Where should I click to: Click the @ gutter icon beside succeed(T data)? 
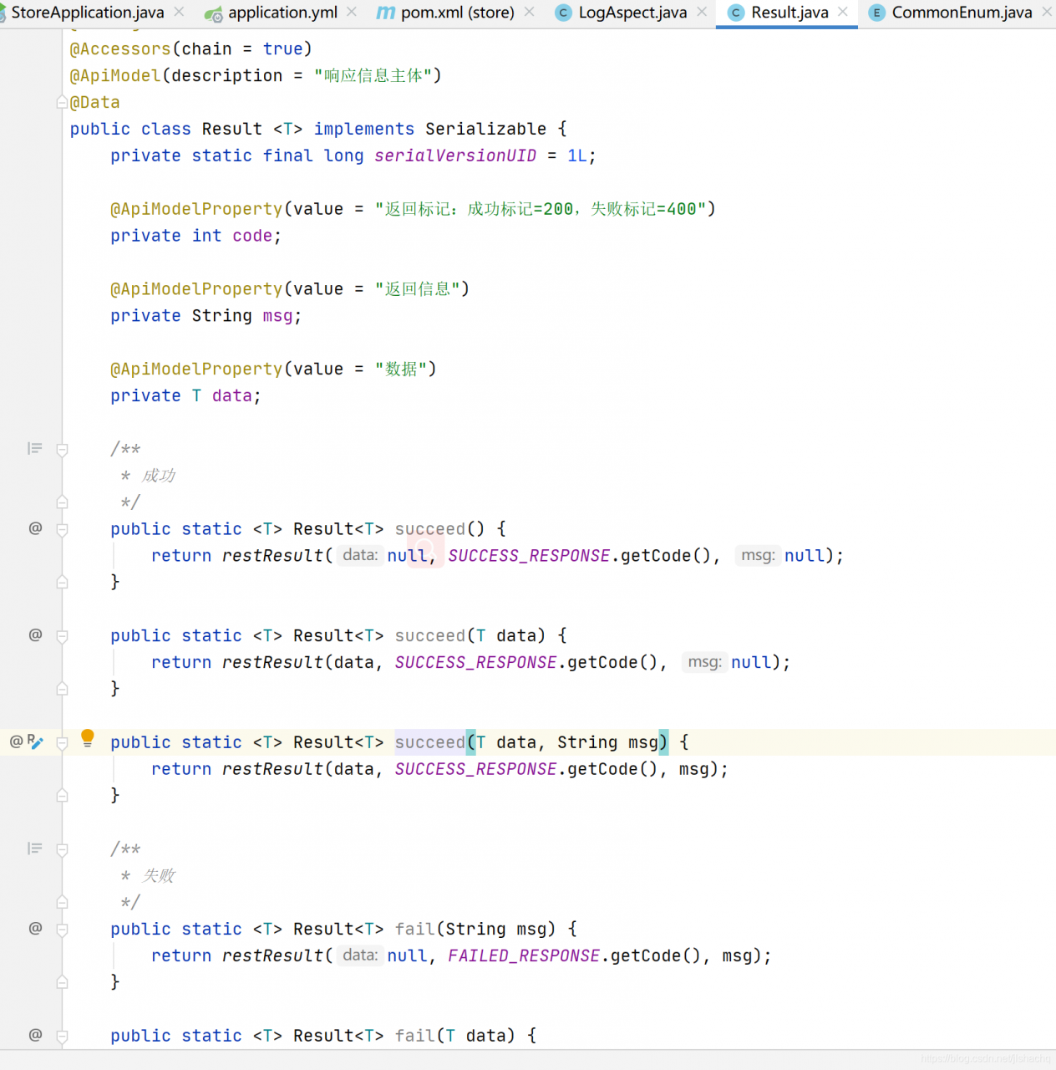[35, 635]
